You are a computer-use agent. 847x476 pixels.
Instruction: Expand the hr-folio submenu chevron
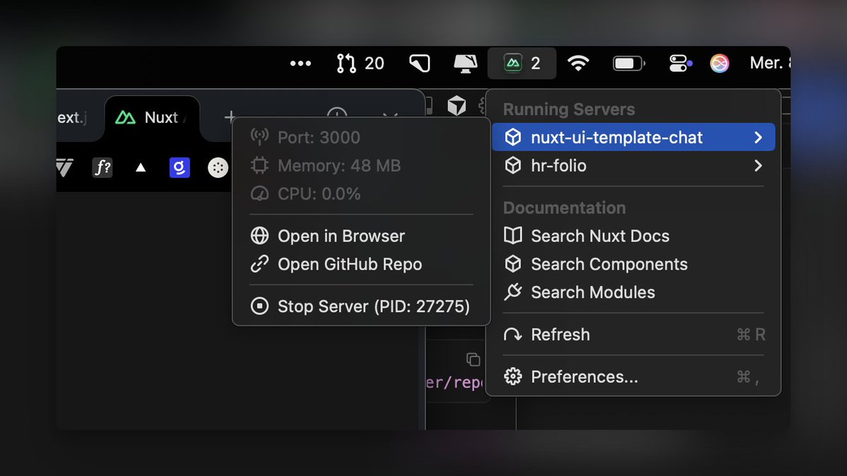(x=758, y=165)
